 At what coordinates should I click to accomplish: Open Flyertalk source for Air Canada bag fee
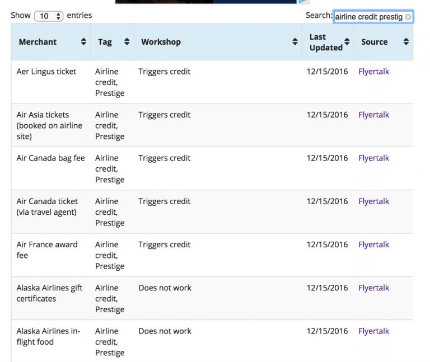[373, 158]
